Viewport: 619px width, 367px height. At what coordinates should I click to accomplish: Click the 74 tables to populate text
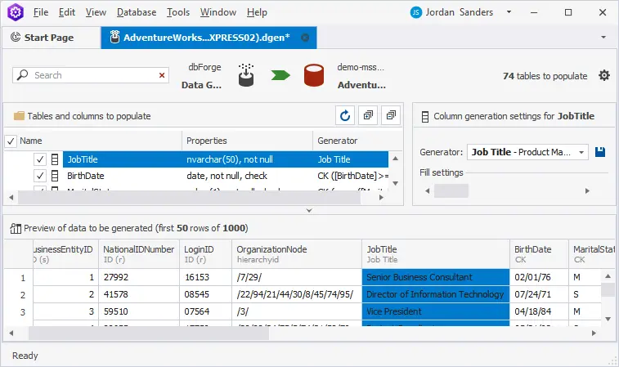(545, 76)
